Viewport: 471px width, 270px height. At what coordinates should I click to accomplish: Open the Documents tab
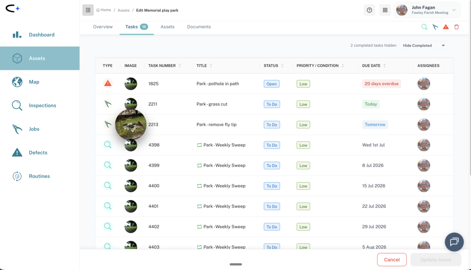point(199,27)
